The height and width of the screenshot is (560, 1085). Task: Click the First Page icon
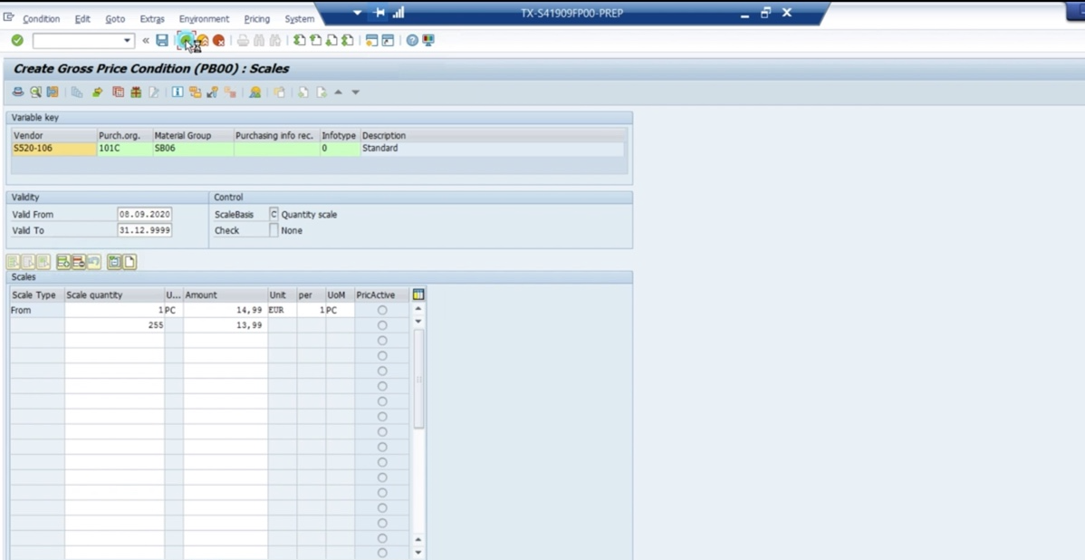pyautogui.click(x=299, y=41)
